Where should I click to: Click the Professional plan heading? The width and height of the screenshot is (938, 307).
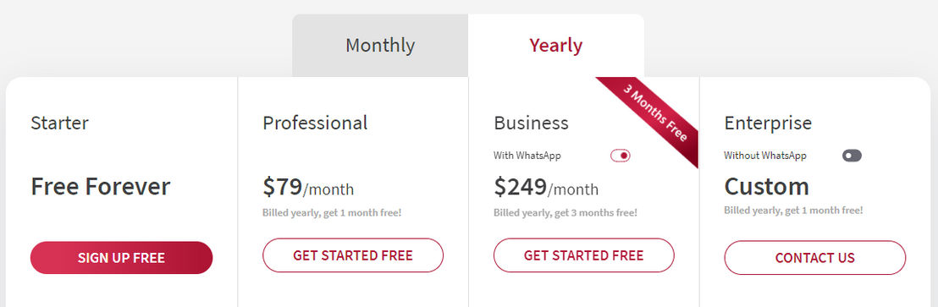click(315, 123)
